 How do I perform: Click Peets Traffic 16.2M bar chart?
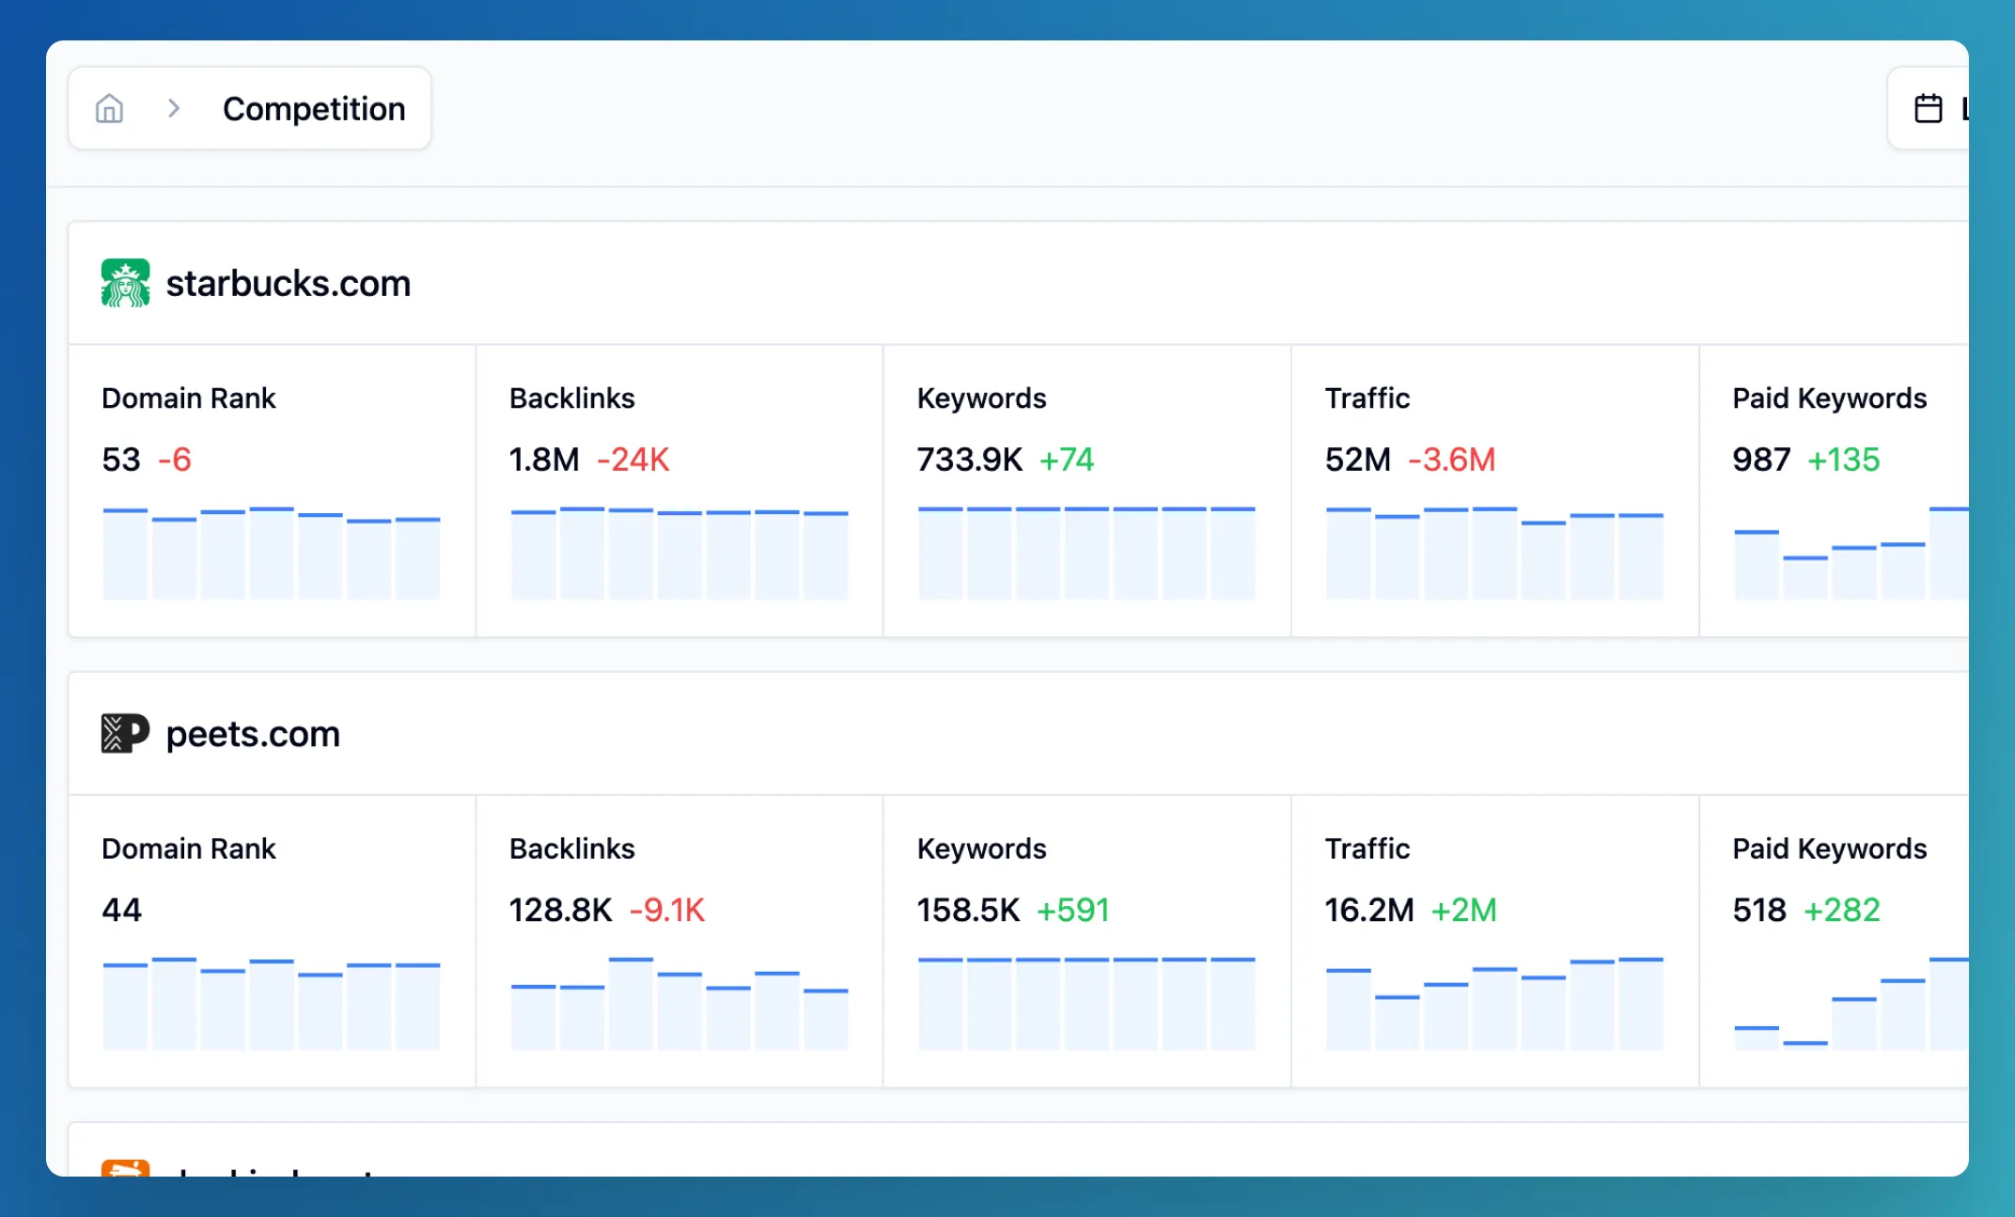pyautogui.click(x=1494, y=1004)
